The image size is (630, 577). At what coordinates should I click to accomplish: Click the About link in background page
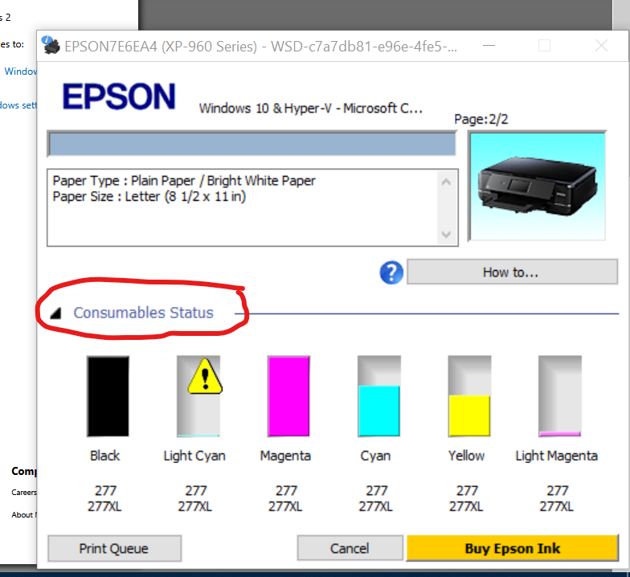24,514
